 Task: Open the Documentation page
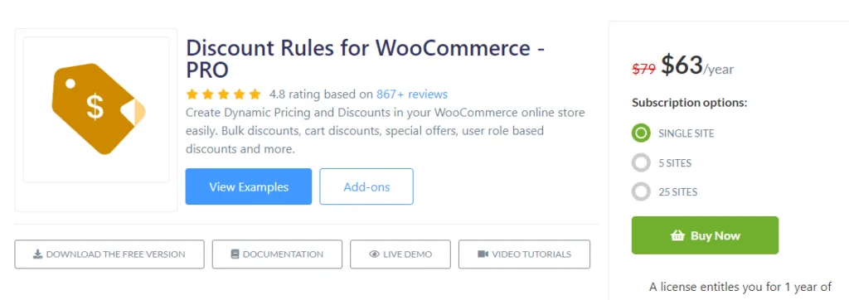(277, 254)
